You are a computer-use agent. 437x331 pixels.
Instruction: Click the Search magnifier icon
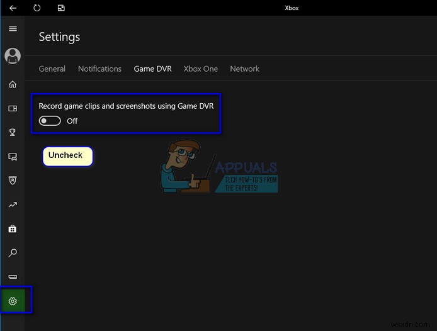point(13,253)
